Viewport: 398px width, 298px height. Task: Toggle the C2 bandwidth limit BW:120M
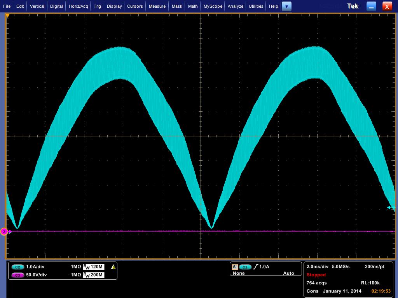(94, 267)
